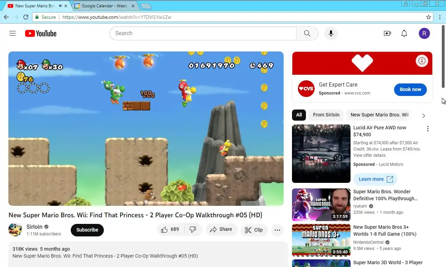Viewport: 446px width, 267px height.
Task: Click the ad info icon on CVS banner
Action: coord(422,61)
